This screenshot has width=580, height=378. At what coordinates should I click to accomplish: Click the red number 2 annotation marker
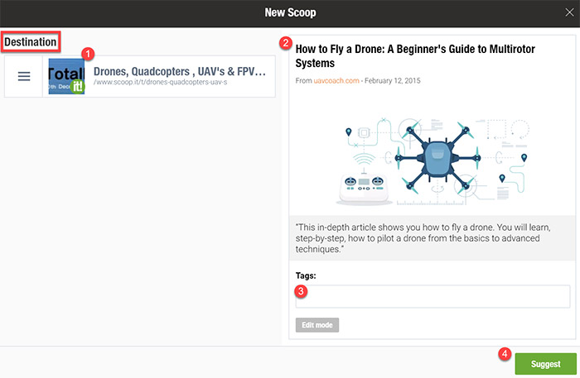286,43
